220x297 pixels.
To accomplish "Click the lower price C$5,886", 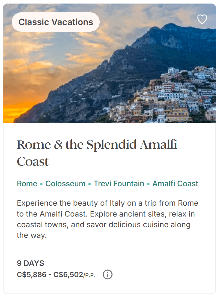I will 32,275.
